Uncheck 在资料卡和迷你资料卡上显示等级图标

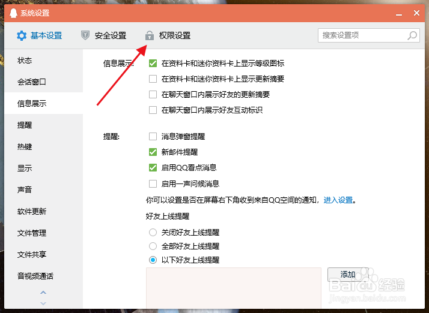(x=153, y=64)
